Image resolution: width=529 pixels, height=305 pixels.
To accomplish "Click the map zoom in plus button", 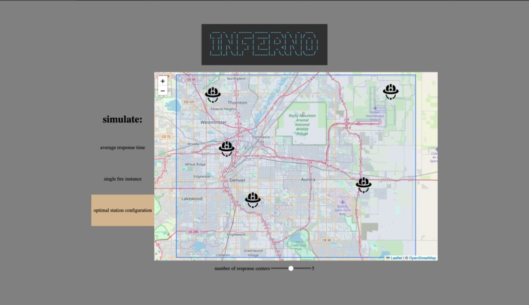I will 163,81.
